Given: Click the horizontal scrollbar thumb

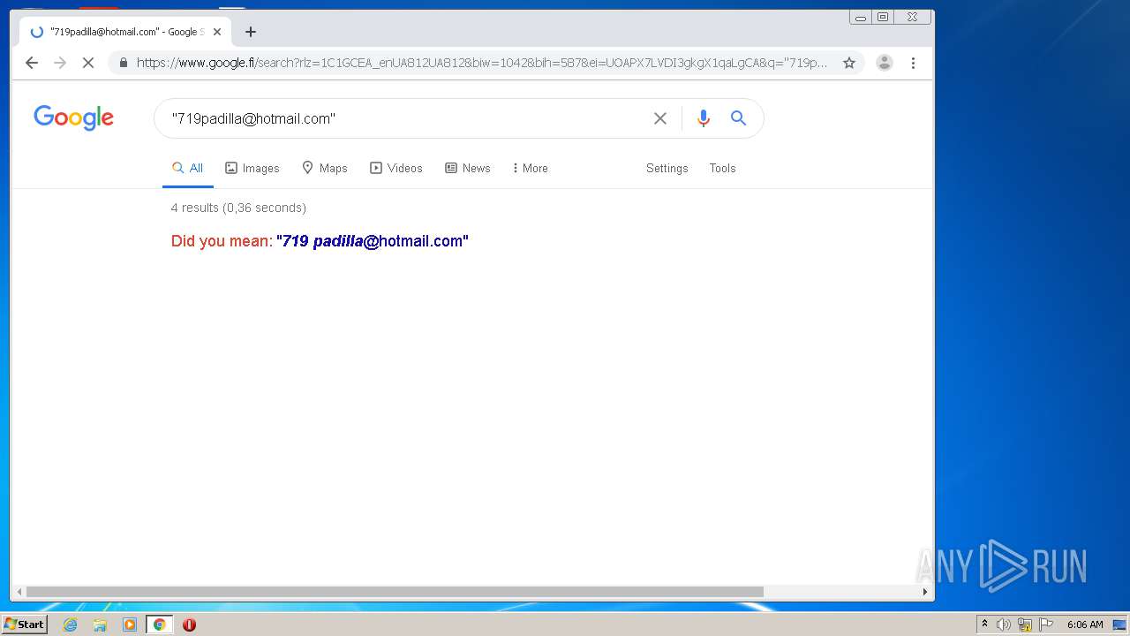Looking at the screenshot, I should coord(395,592).
